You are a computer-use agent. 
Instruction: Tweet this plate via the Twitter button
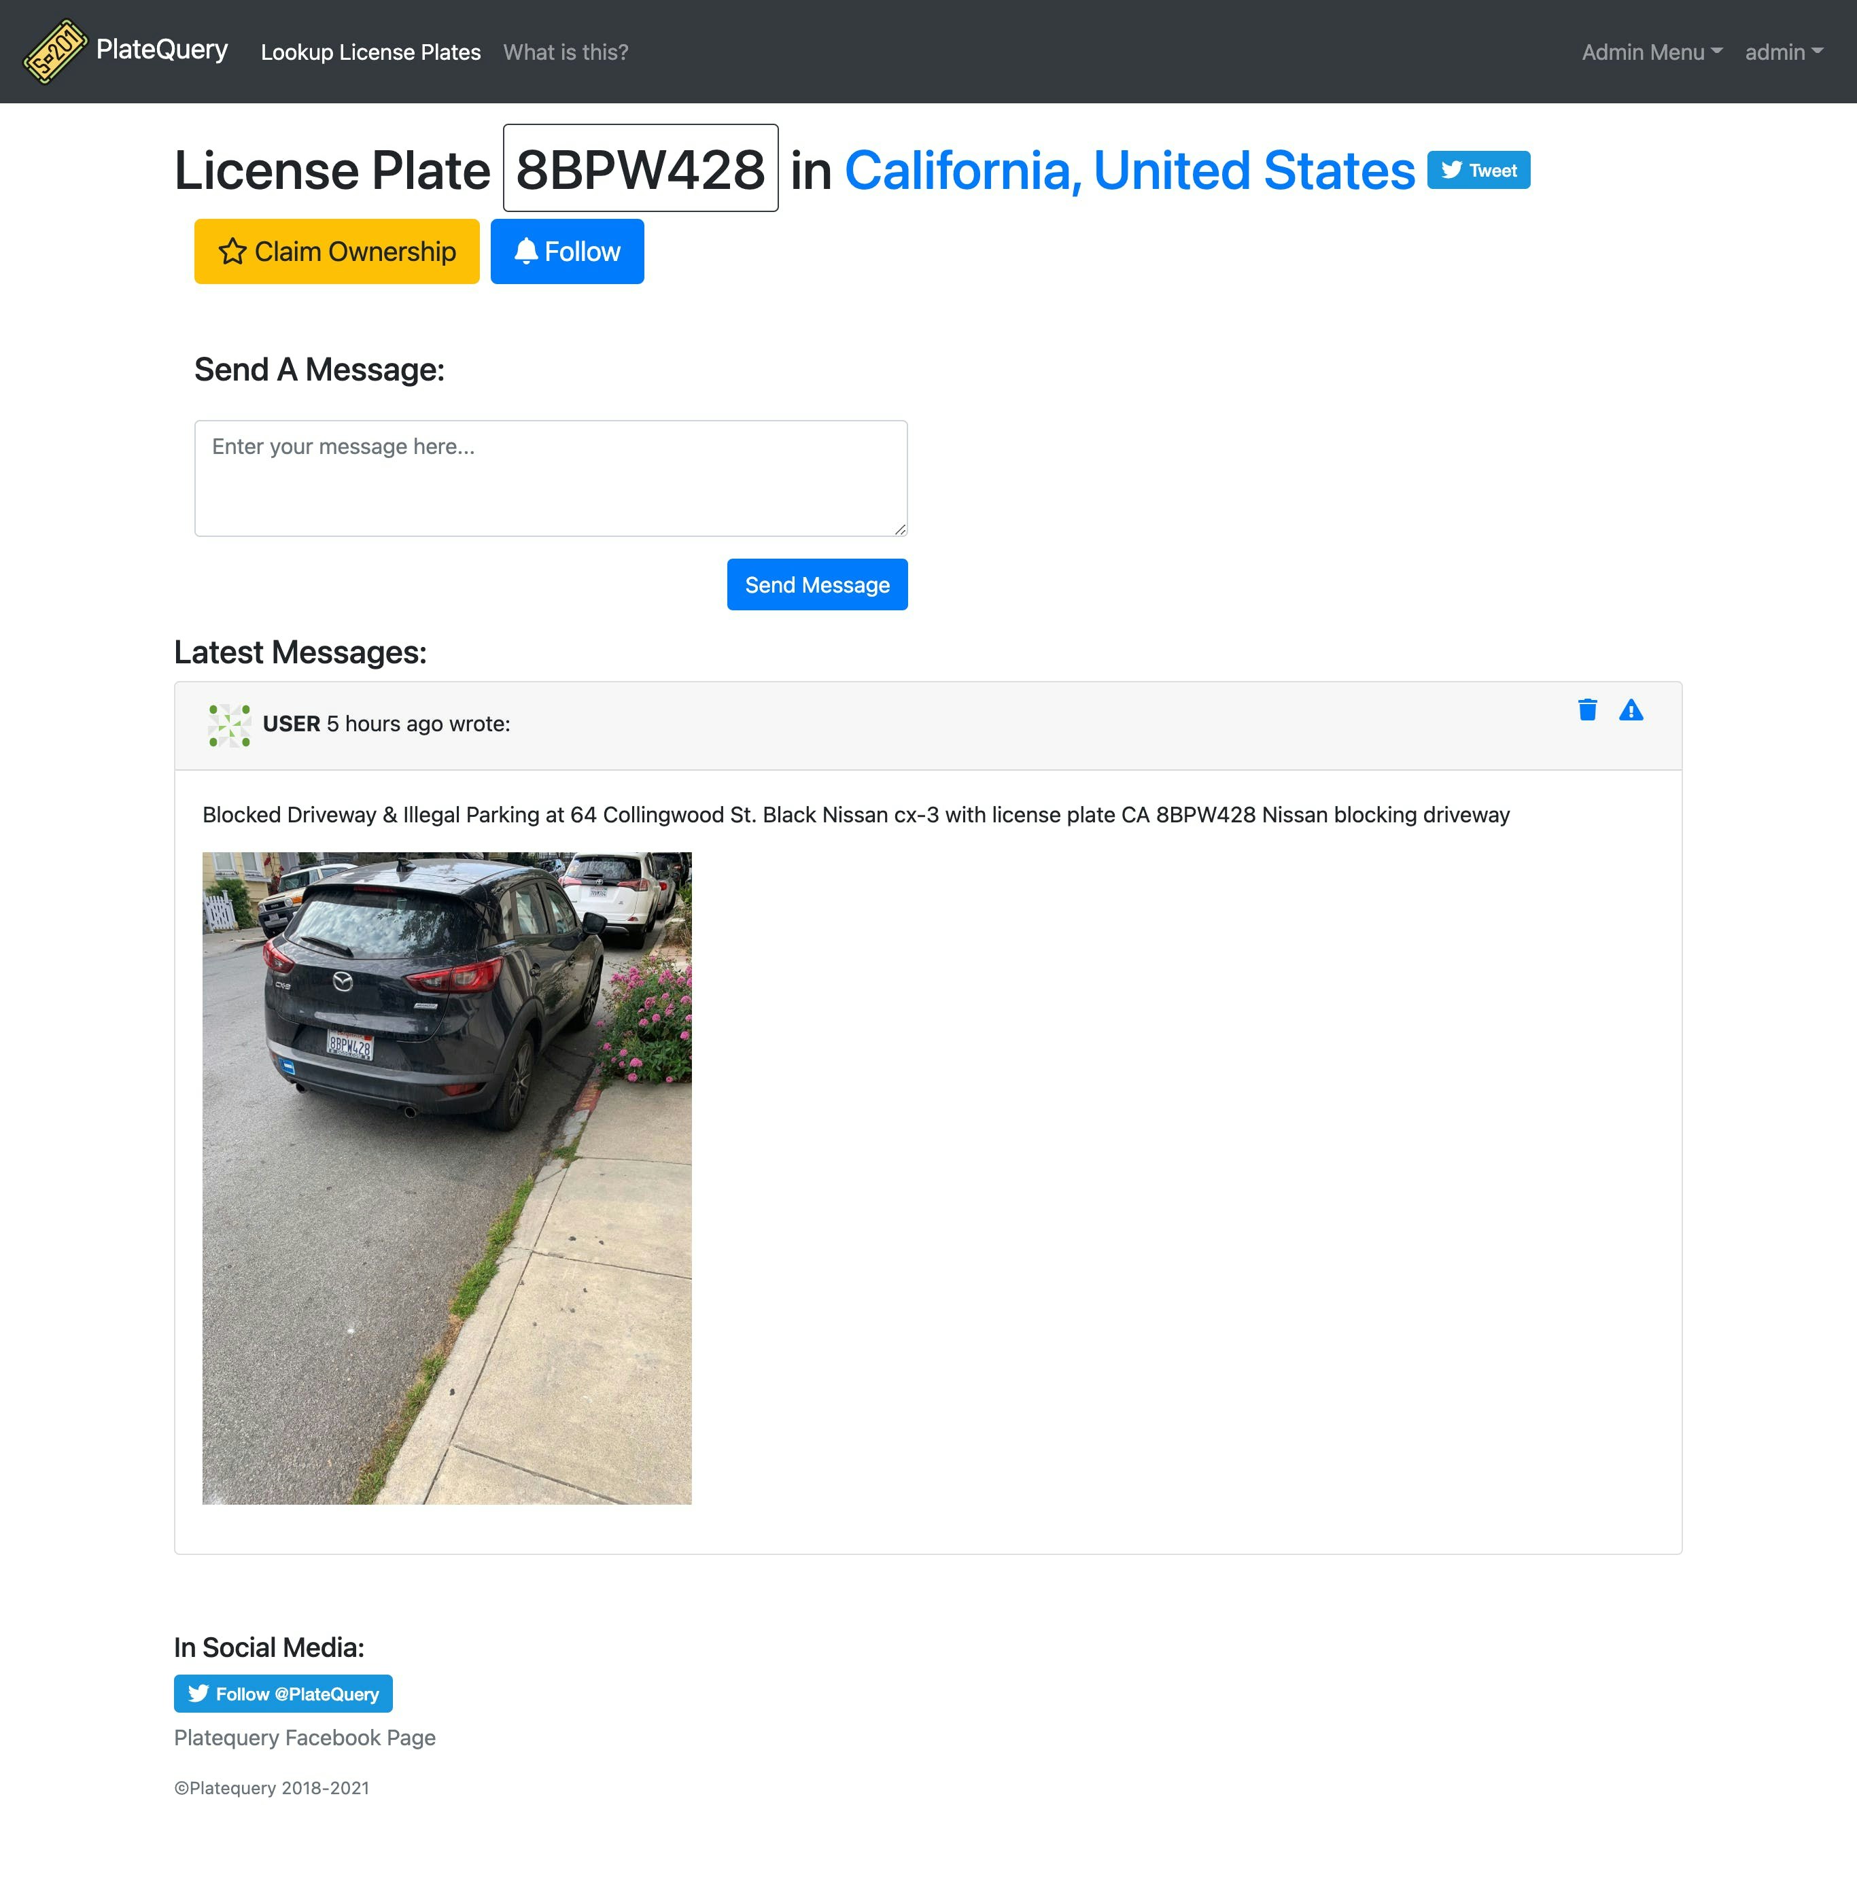click(x=1478, y=170)
